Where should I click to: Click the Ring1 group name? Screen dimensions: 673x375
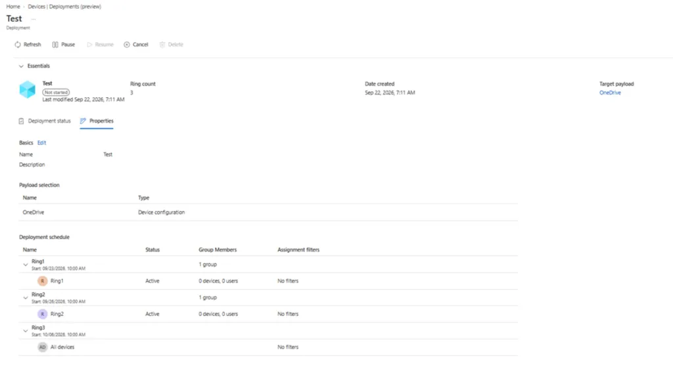pos(57,281)
